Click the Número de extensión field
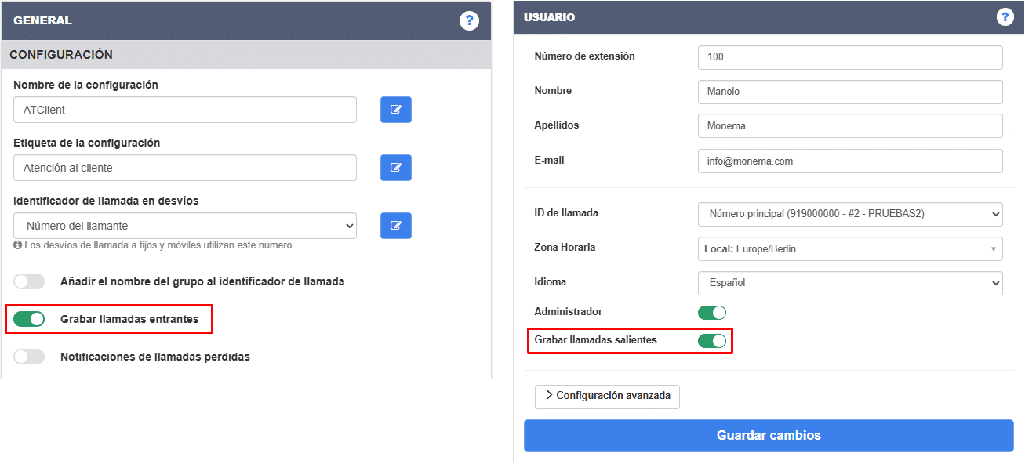Viewport: 1025px width, 464px height. click(x=850, y=57)
